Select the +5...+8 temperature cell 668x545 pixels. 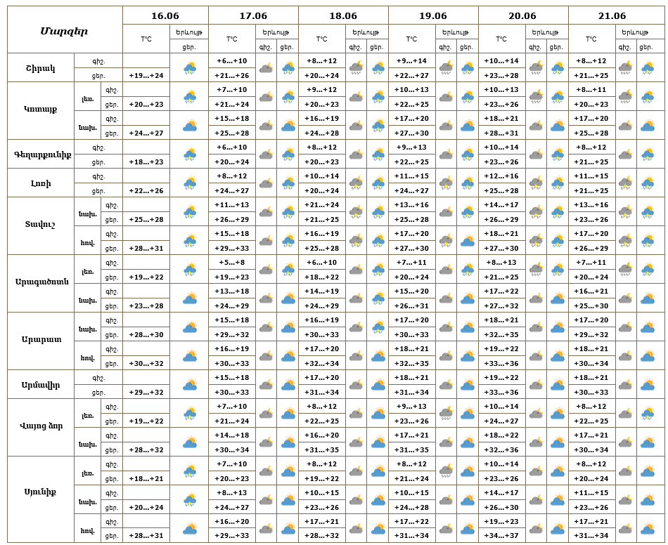click(232, 262)
